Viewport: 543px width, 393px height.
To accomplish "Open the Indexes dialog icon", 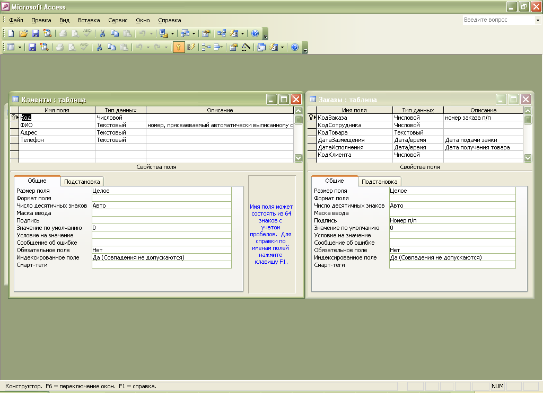I will [x=191, y=47].
